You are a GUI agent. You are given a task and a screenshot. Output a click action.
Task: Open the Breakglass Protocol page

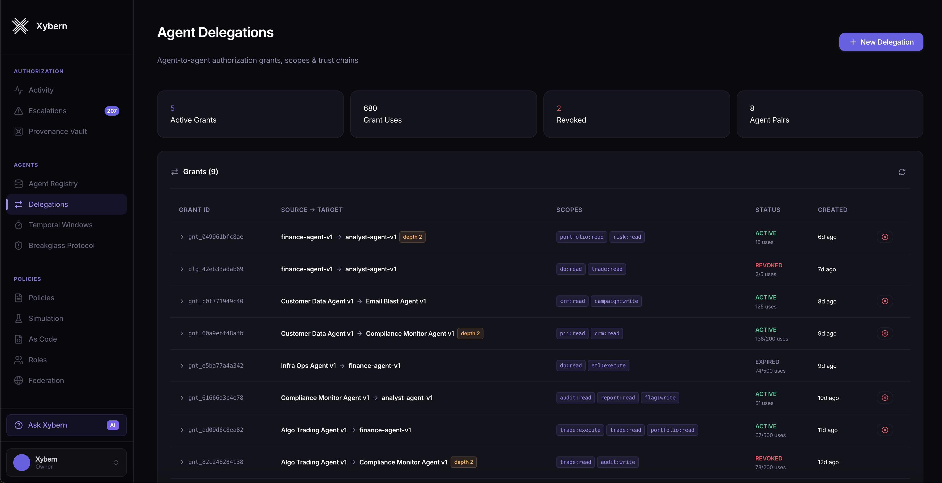tap(62, 246)
